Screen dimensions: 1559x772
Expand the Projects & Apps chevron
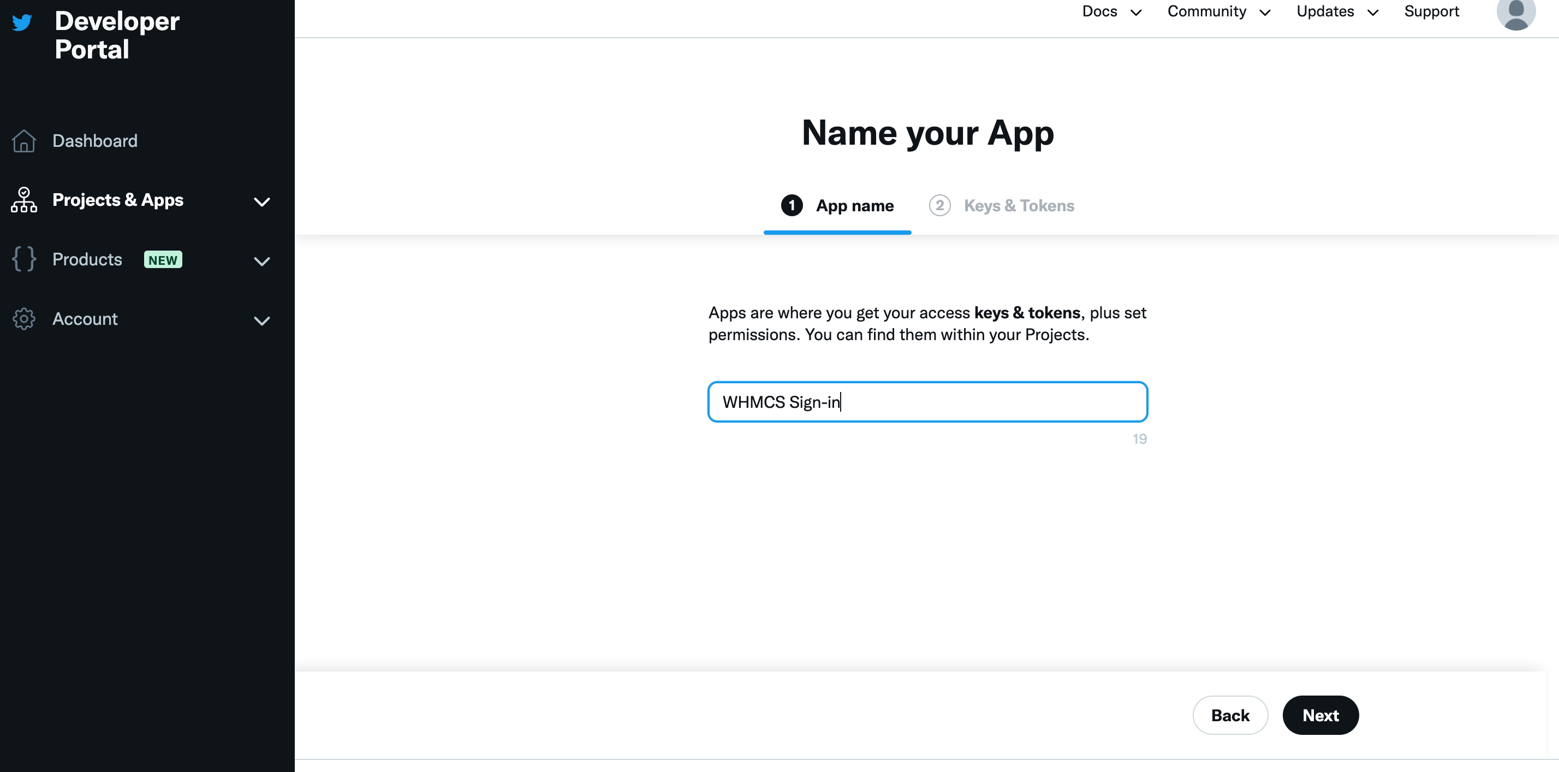coord(261,201)
